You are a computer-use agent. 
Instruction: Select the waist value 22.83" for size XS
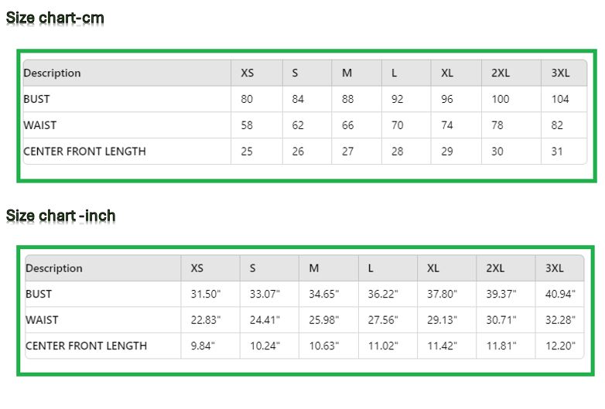coord(206,320)
